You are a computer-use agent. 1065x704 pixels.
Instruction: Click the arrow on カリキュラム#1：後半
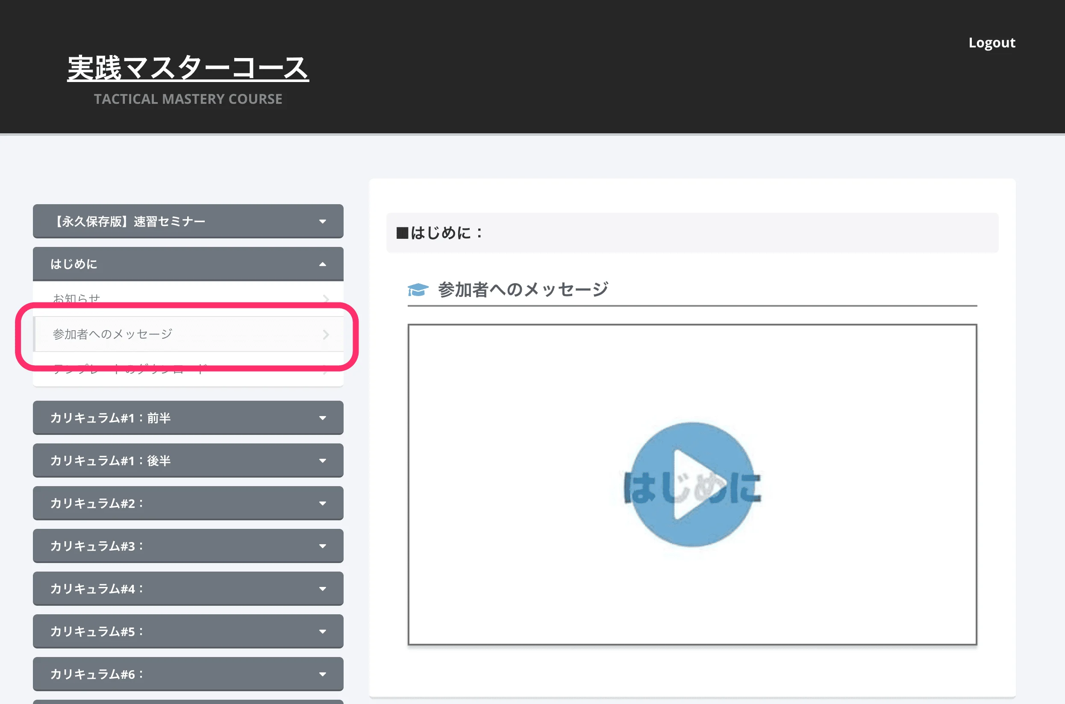[323, 461]
